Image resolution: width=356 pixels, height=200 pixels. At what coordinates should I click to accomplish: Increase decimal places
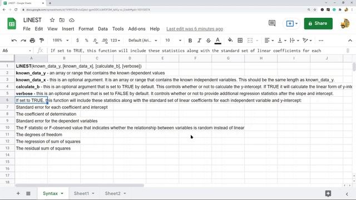pos(105,41)
